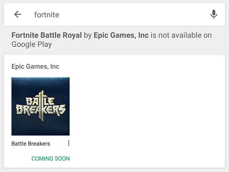
Task: Activate the microphone voice search icon
Action: click(214, 14)
